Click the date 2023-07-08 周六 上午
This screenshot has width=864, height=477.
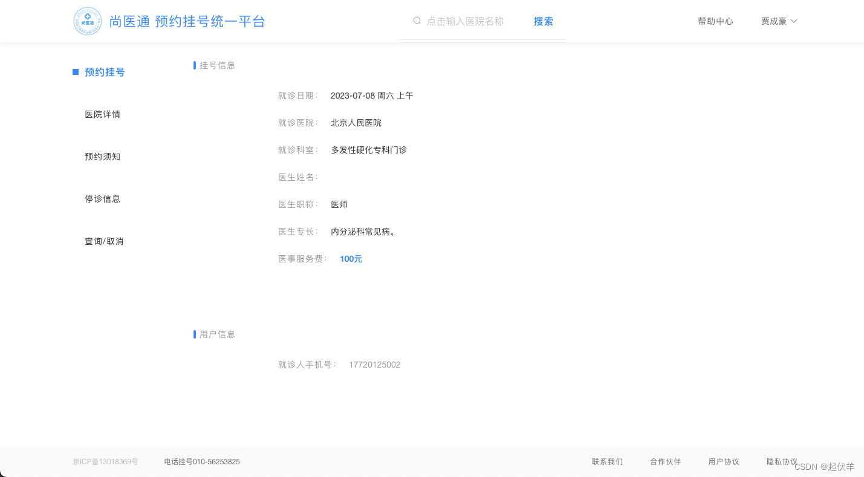tap(372, 96)
